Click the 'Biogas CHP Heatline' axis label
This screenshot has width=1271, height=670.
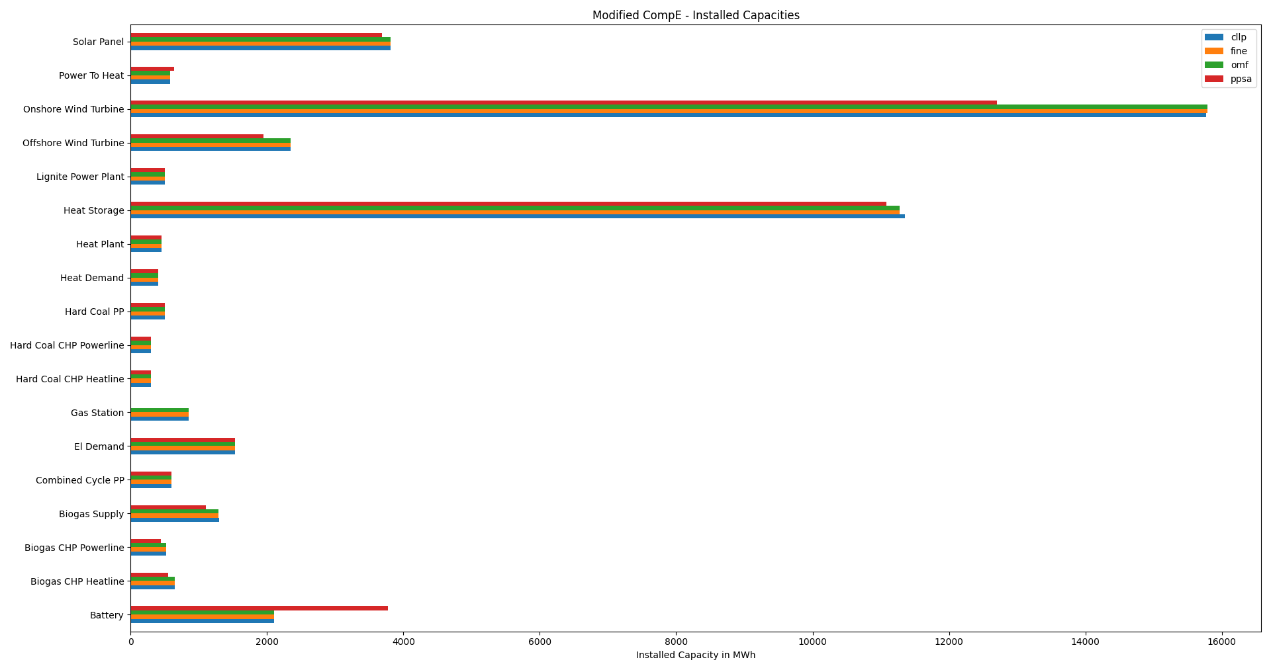point(77,581)
